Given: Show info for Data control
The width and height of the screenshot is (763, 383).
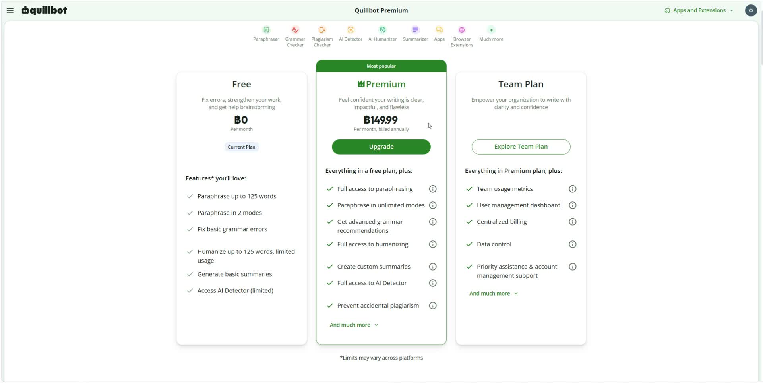Looking at the screenshot, I should point(573,244).
